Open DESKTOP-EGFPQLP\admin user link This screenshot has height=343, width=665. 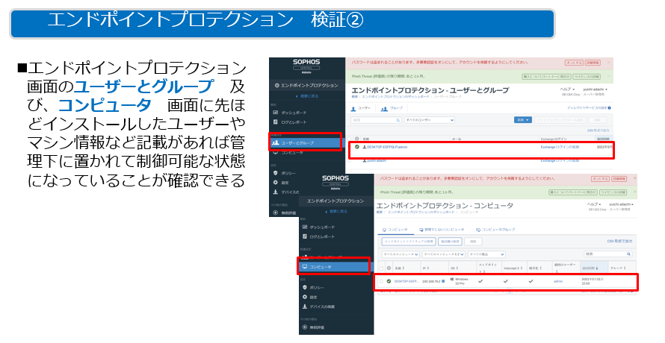click(x=387, y=147)
